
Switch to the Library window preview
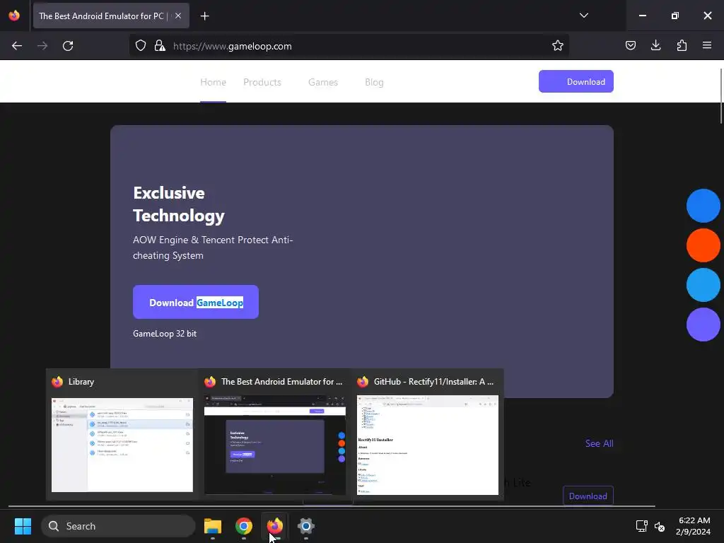(x=122, y=435)
